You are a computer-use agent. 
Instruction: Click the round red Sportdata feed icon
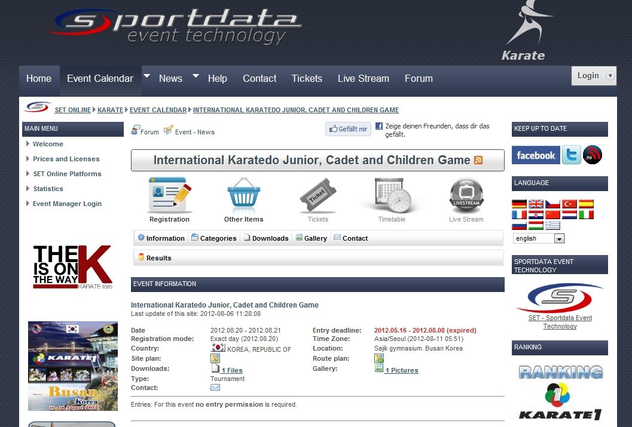click(x=592, y=155)
